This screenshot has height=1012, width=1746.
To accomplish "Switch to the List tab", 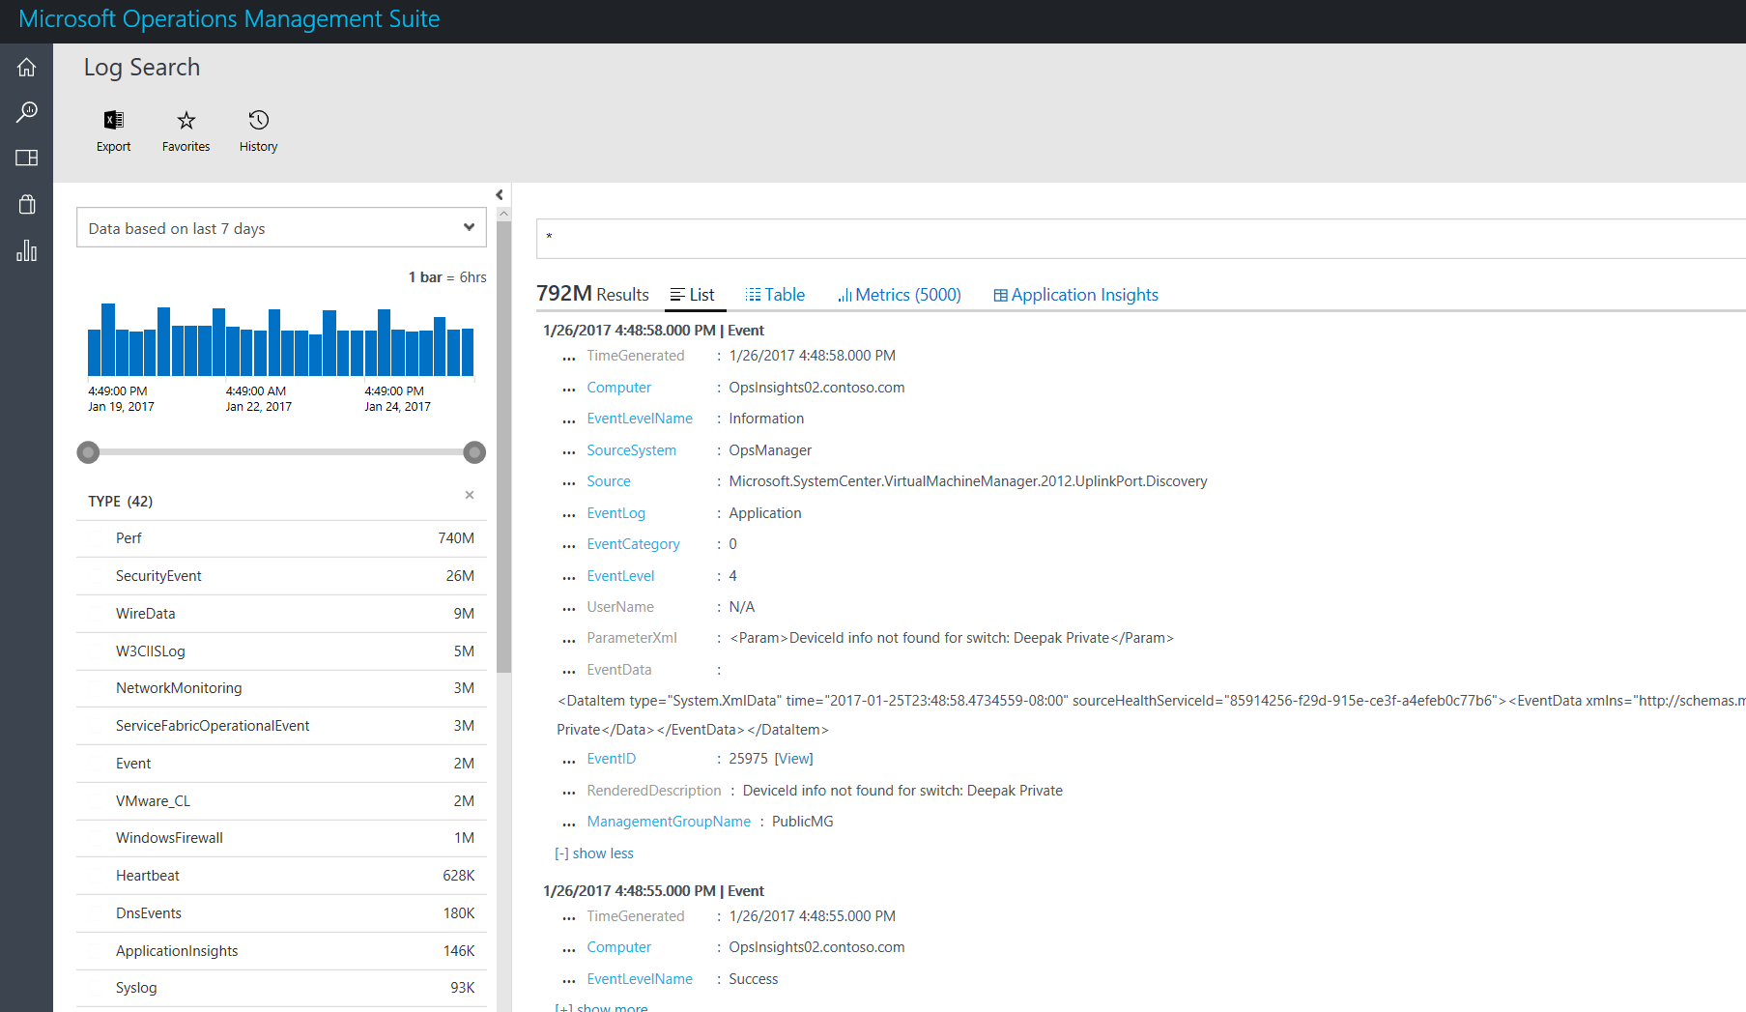I will (693, 295).
